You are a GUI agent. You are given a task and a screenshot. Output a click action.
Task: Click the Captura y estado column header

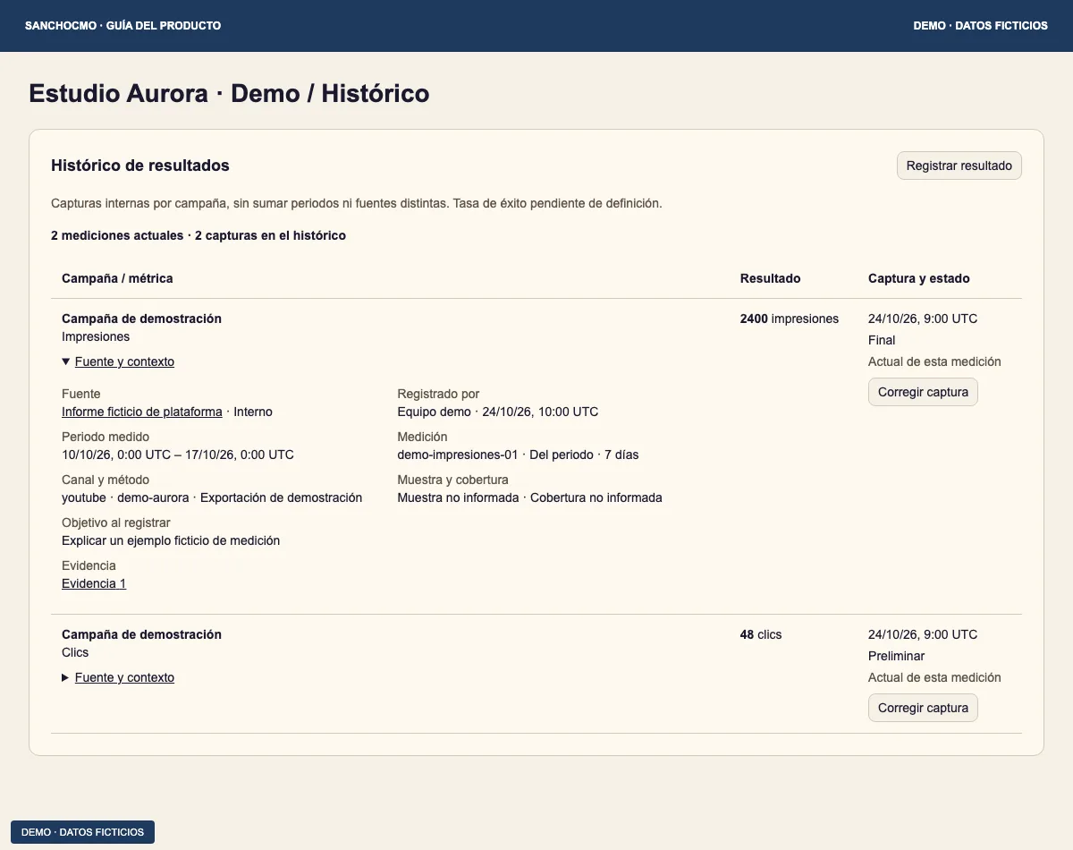tap(919, 278)
